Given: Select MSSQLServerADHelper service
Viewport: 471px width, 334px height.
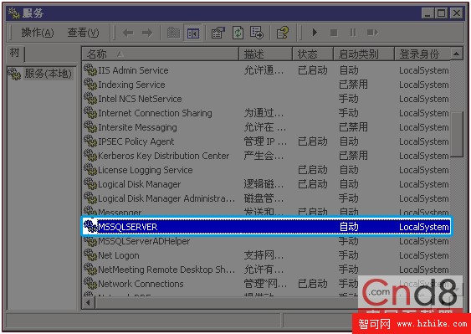Looking at the screenshot, I should 266,241.
